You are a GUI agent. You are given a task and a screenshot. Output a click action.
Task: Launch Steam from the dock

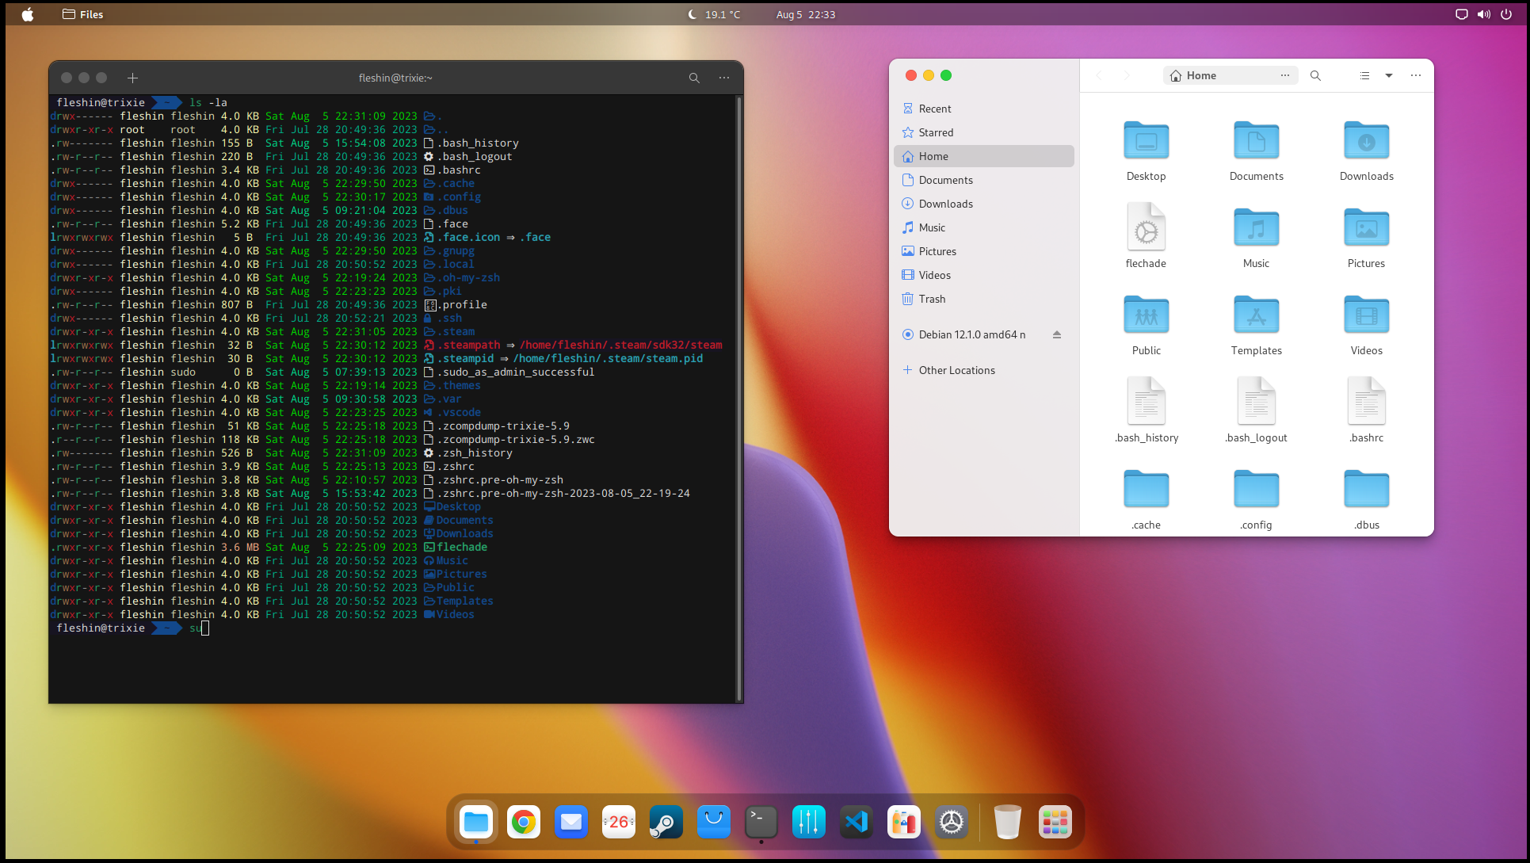point(666,822)
